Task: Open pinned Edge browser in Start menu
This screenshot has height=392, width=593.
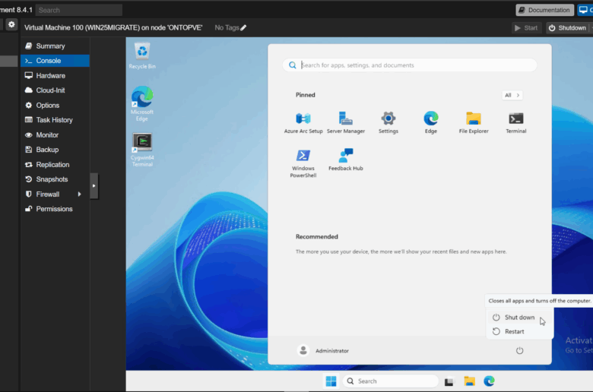Action: coord(431,123)
